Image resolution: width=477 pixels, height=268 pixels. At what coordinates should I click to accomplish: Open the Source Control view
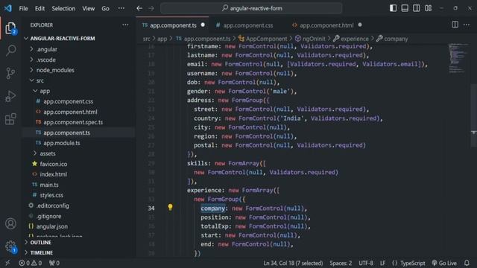click(10, 73)
